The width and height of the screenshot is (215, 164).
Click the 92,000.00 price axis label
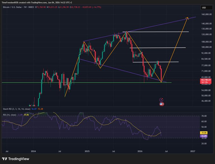[206, 53]
